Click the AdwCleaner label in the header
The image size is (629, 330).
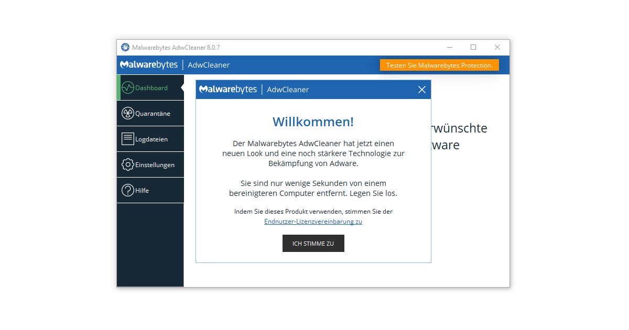pos(208,64)
